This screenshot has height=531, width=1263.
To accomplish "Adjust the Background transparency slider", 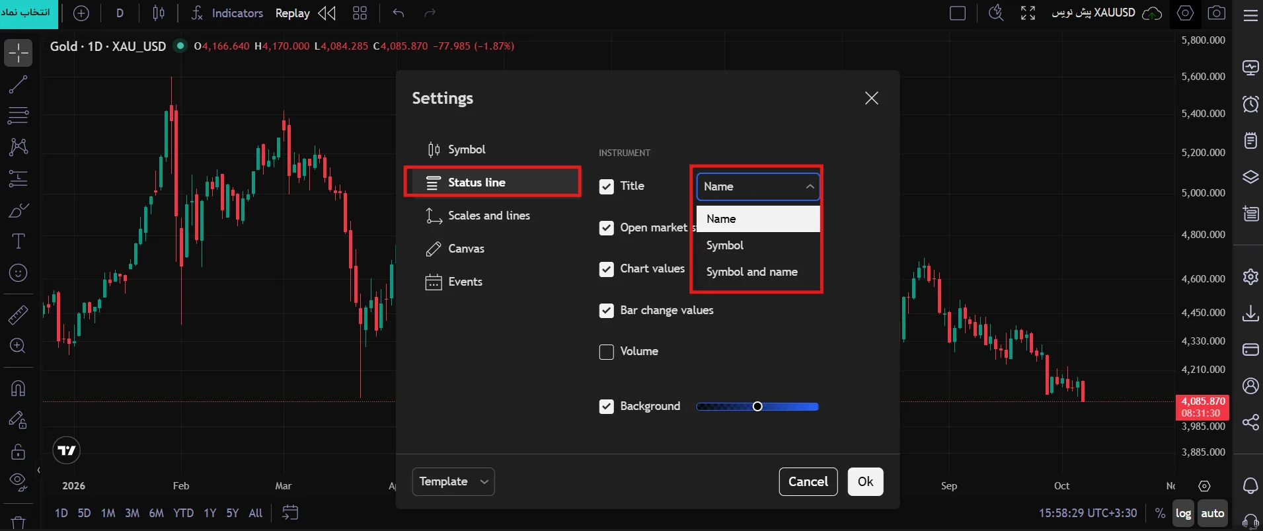I will point(757,407).
